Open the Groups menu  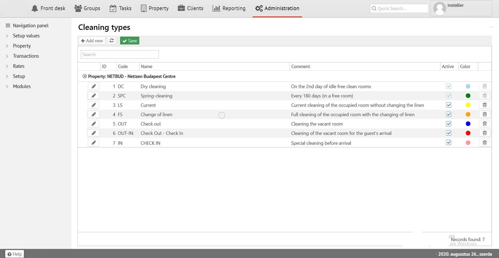(87, 8)
